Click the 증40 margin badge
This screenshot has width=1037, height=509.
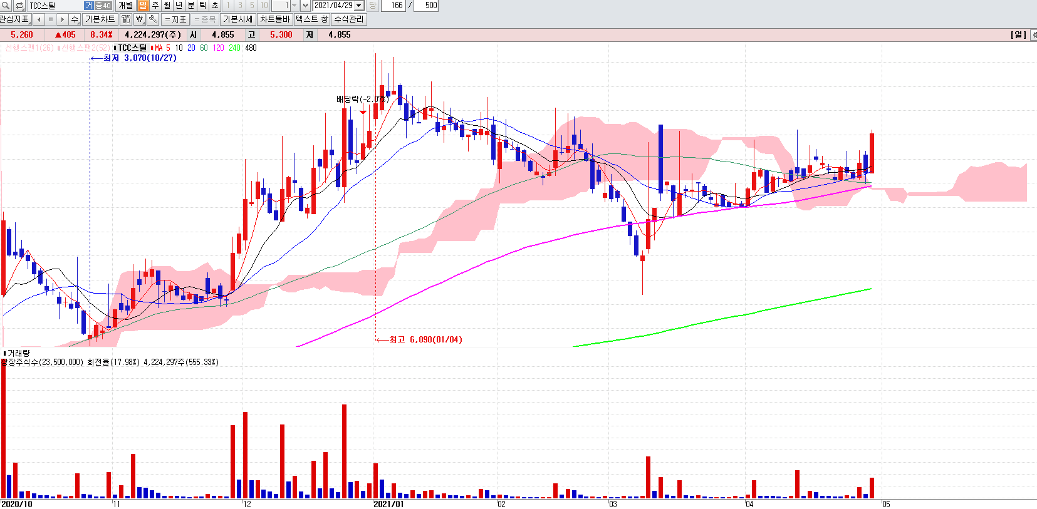103,6
